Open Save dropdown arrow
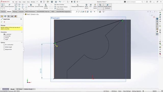 (54, 2)
